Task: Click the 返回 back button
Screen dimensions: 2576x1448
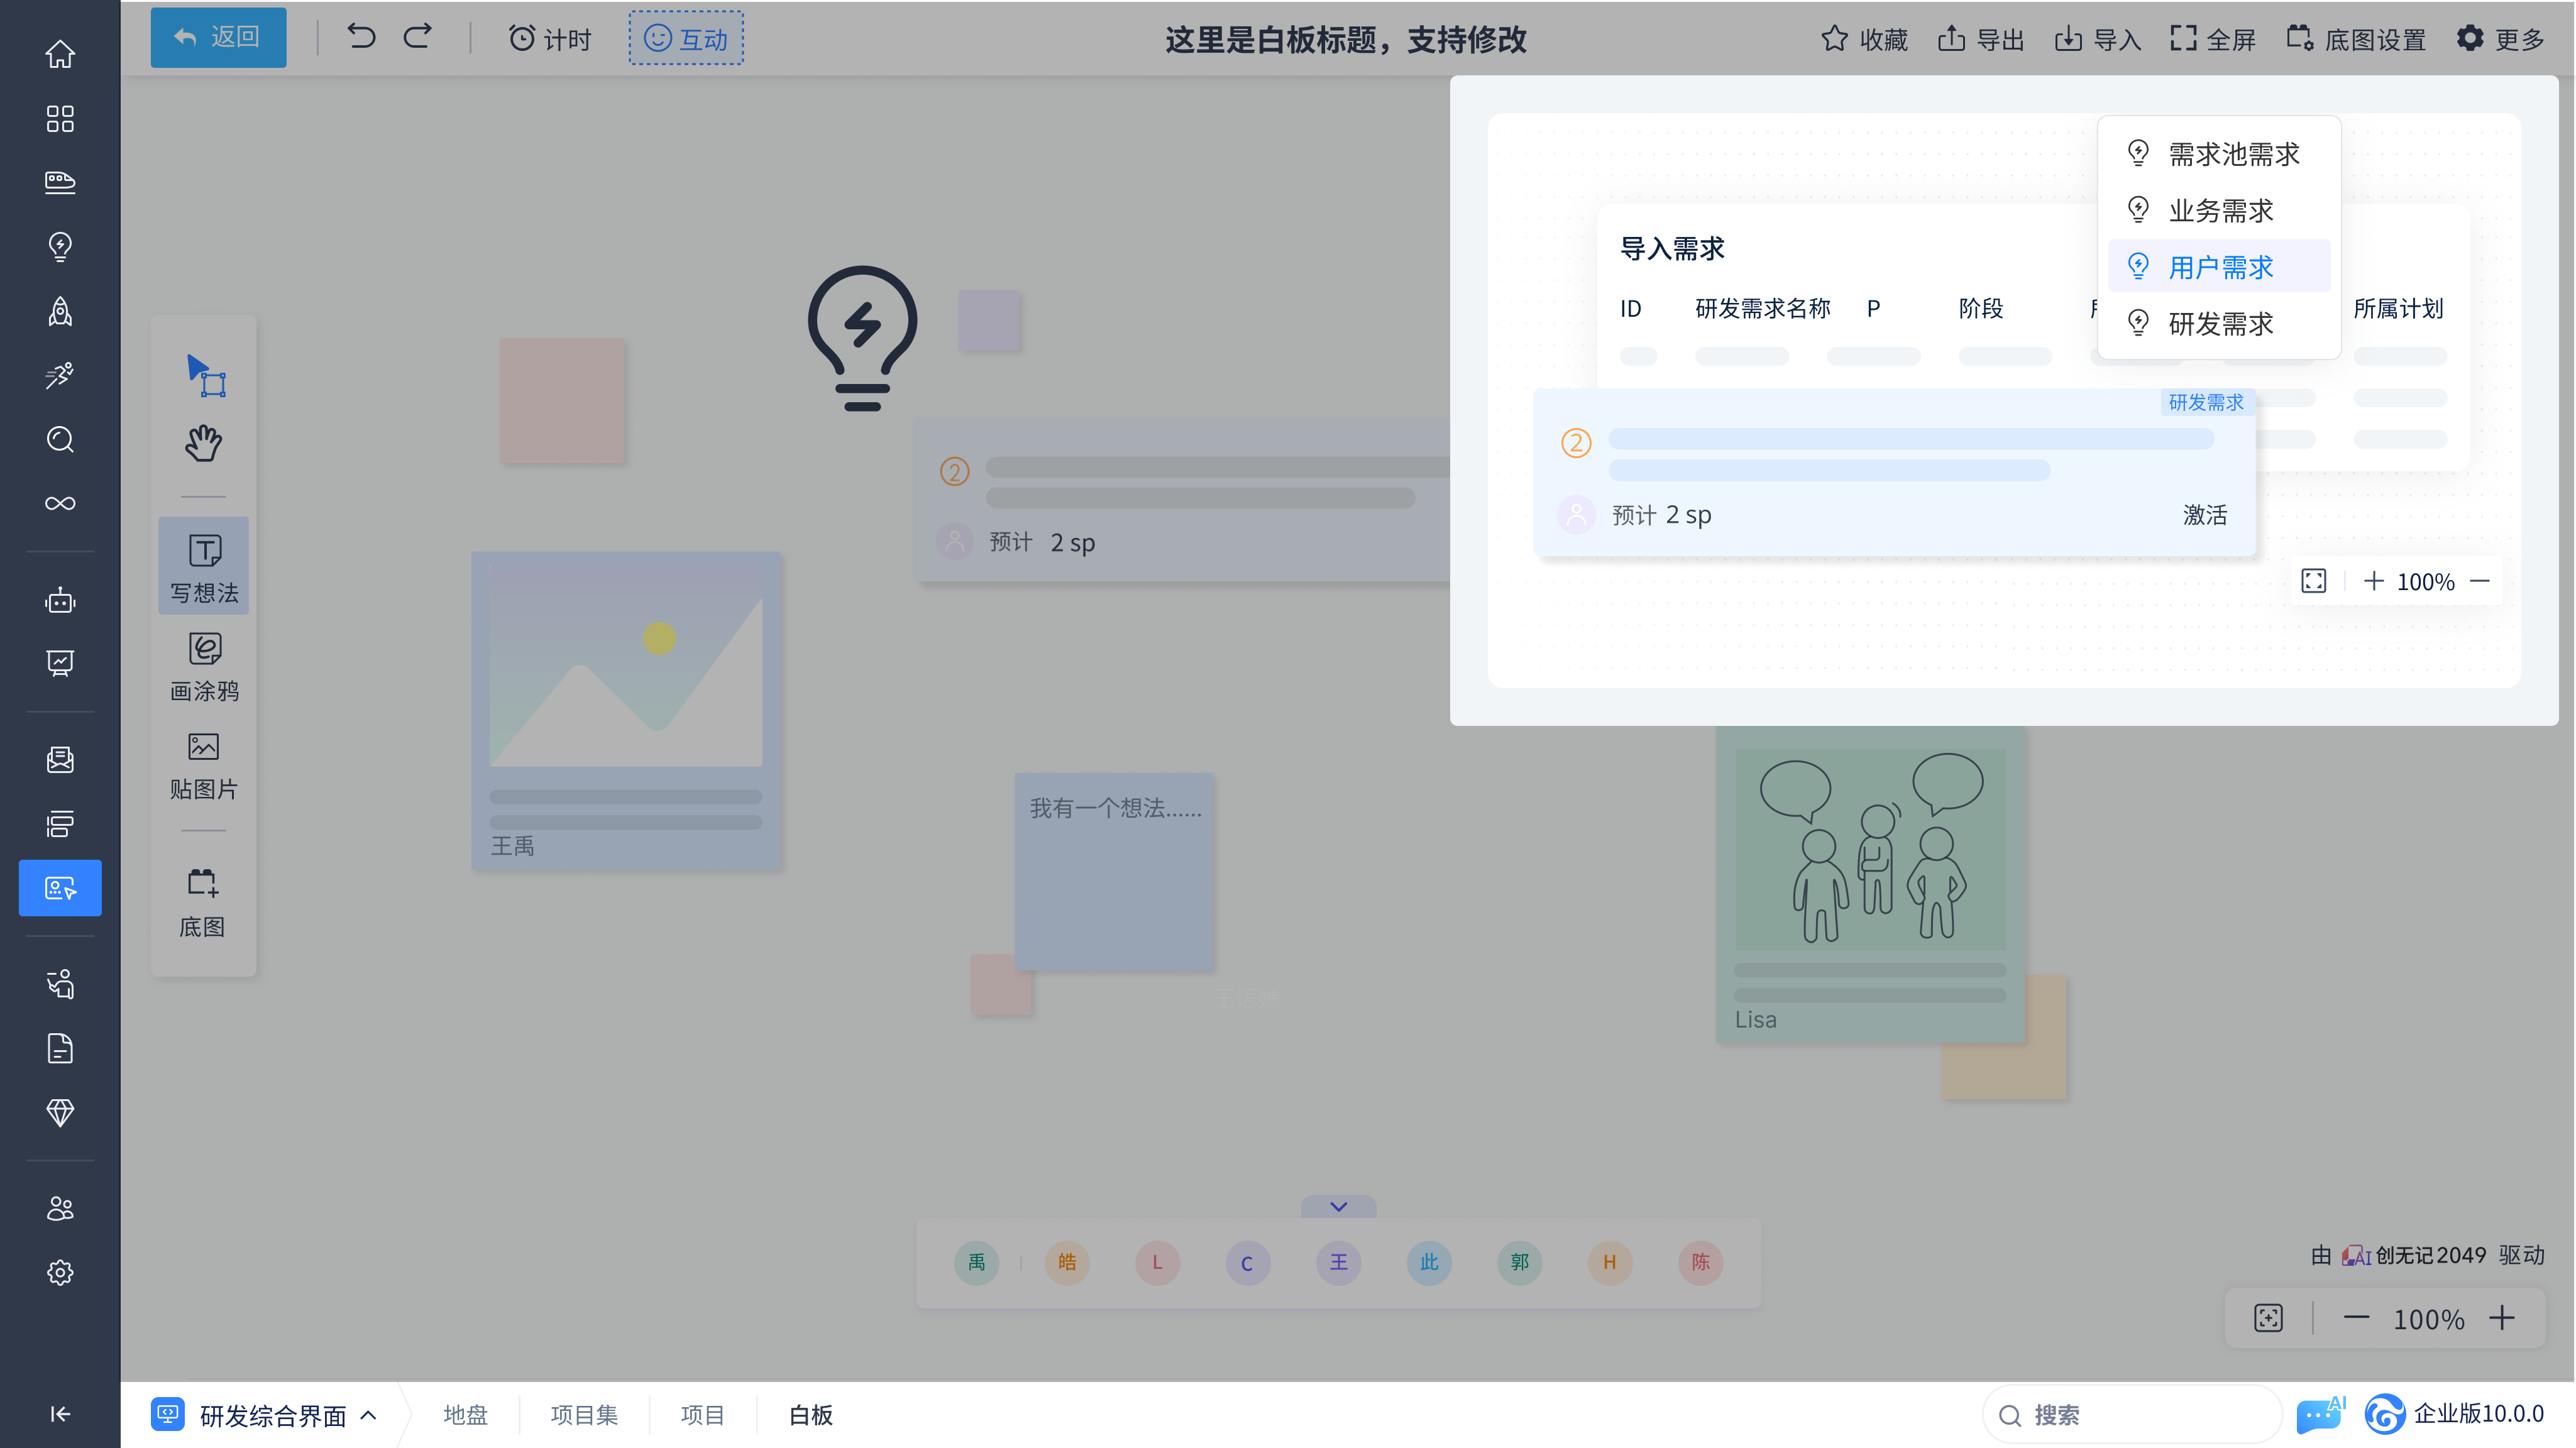Action: 218,38
